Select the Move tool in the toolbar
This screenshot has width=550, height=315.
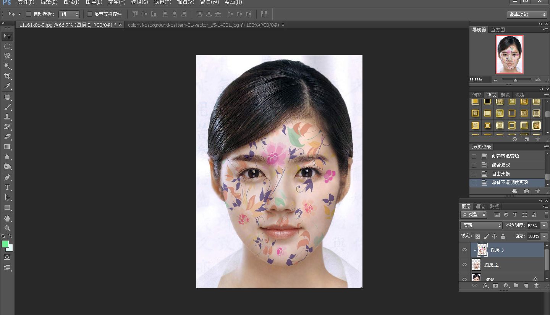pos(8,36)
